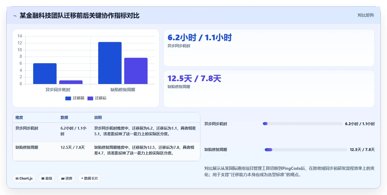Click the 异步同步耗时 chart axis label
The height and width of the screenshot is (195, 387).
click(x=58, y=90)
